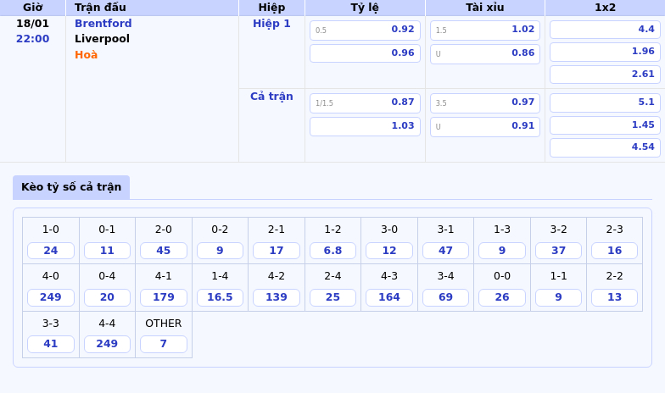Image resolution: width=665 pixels, height=393 pixels.
Task: Choose first-half under odds 0.86
Action: coord(484,53)
